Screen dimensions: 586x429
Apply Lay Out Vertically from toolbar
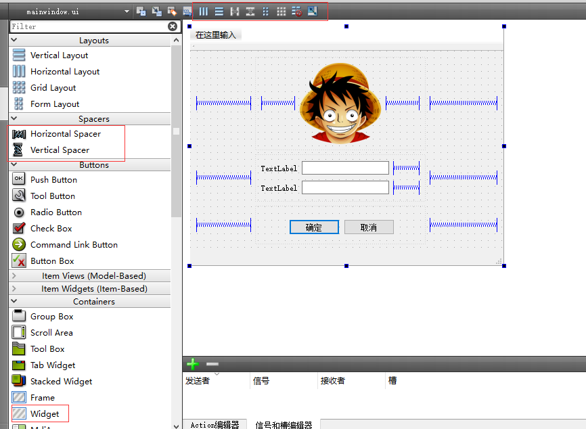click(219, 12)
